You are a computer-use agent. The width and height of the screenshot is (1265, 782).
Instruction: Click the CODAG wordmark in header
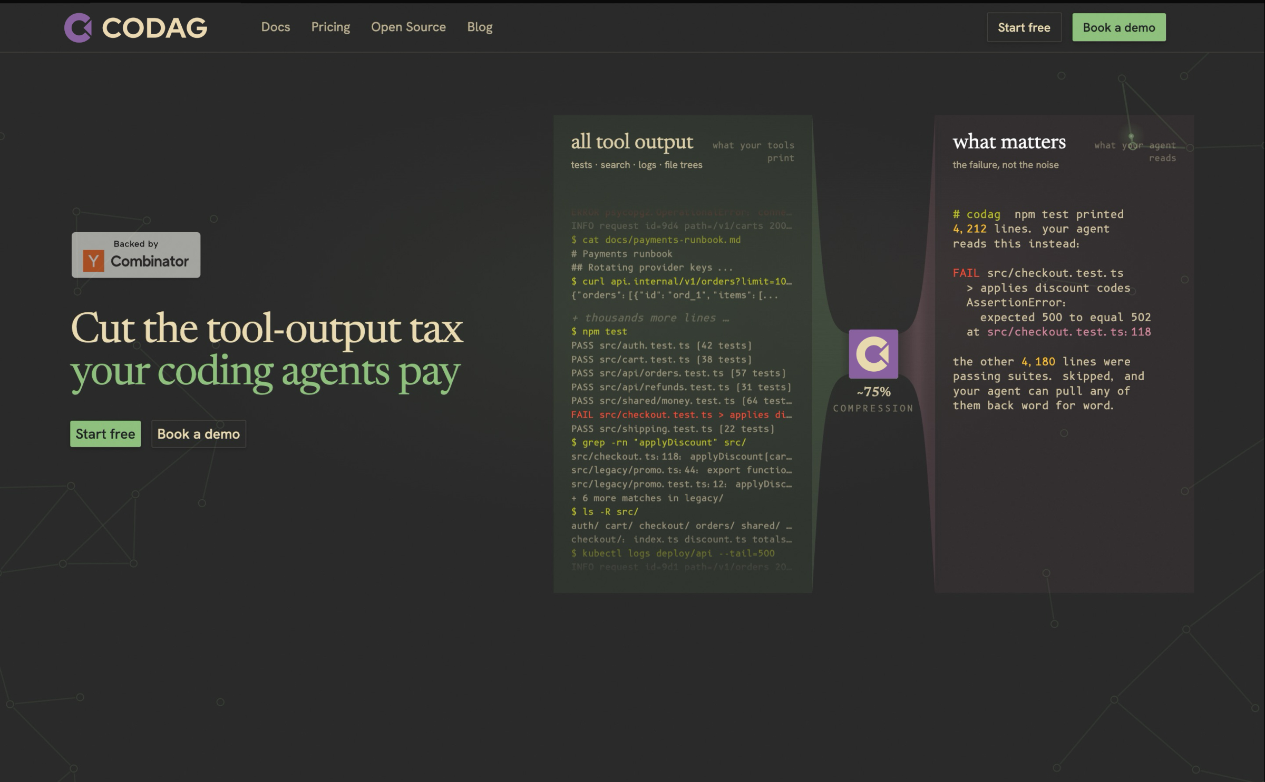pyautogui.click(x=154, y=28)
